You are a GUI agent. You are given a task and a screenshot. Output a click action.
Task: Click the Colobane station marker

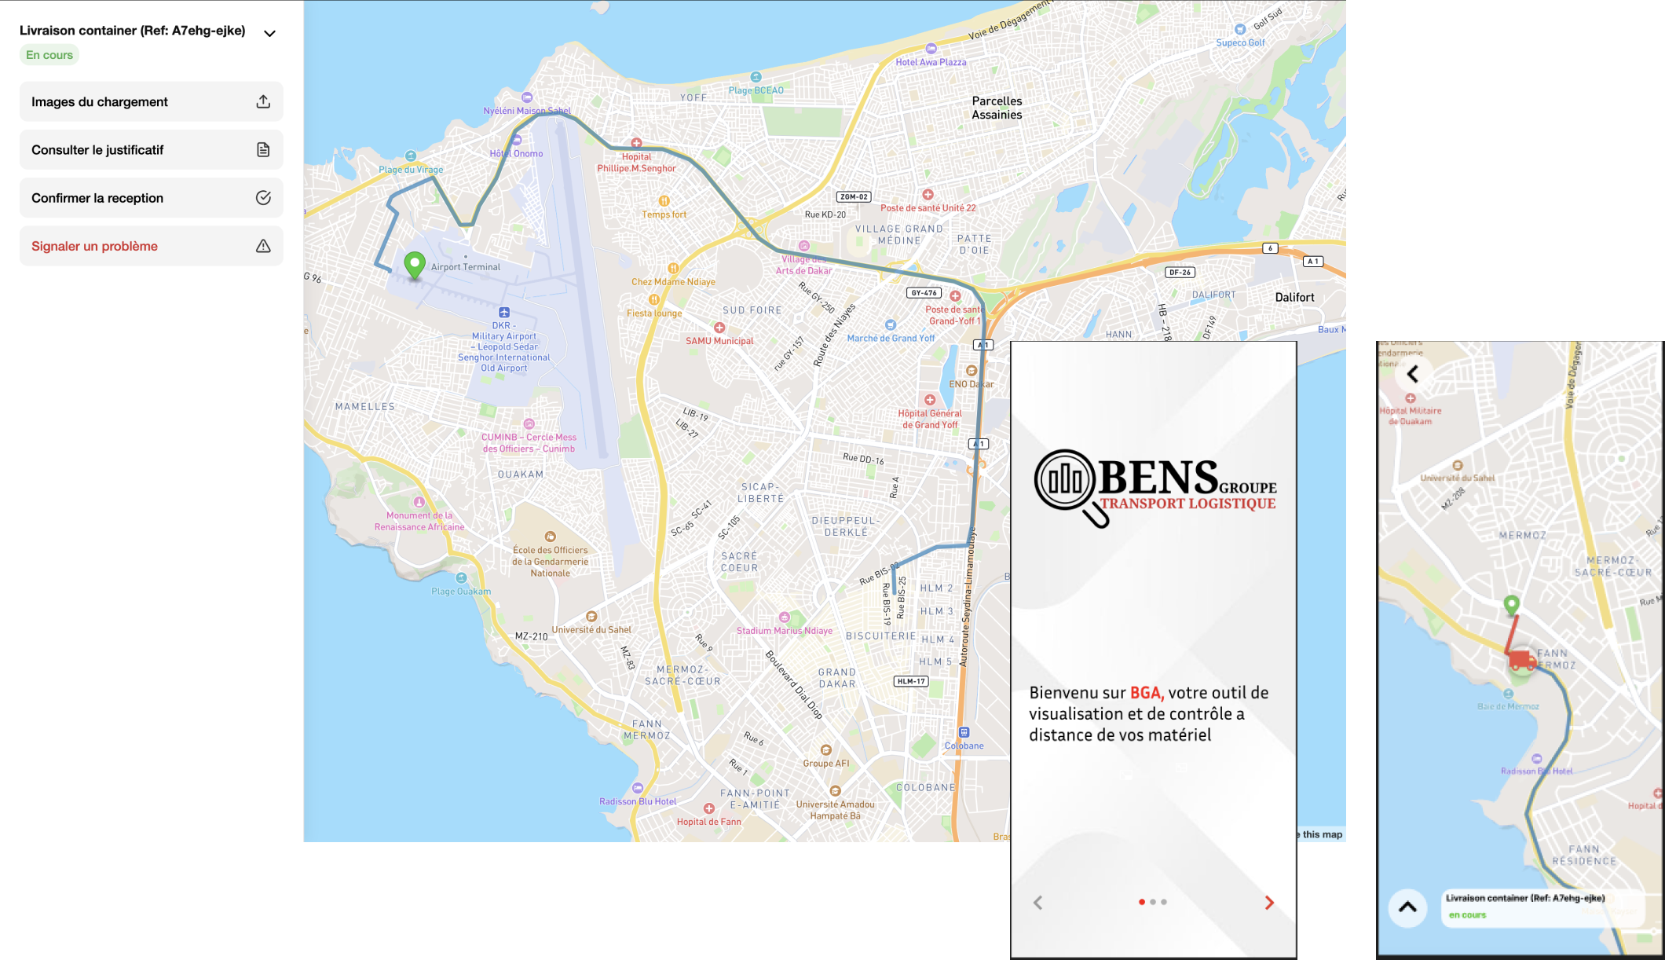point(964,733)
